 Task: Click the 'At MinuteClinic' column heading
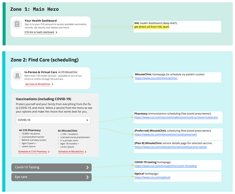coord(68,131)
